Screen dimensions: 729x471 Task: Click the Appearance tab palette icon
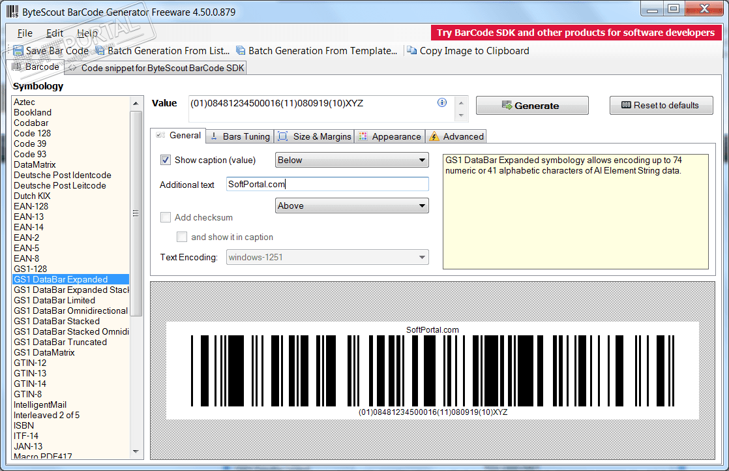point(363,136)
